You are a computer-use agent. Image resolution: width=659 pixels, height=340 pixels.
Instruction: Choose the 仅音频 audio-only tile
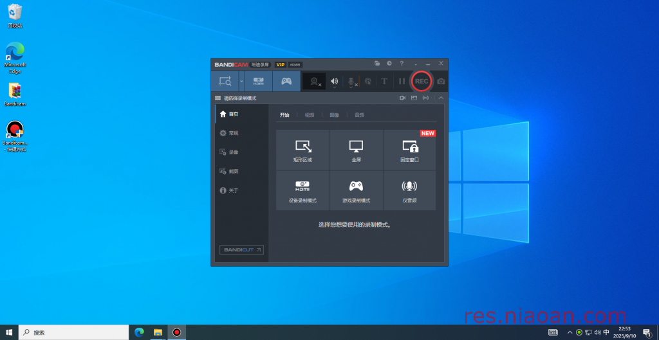(410, 191)
